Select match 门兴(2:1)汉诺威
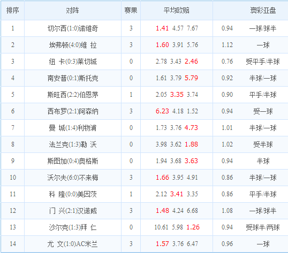Image resolution: width=288 pixels, height=253 pixels. click(x=73, y=211)
